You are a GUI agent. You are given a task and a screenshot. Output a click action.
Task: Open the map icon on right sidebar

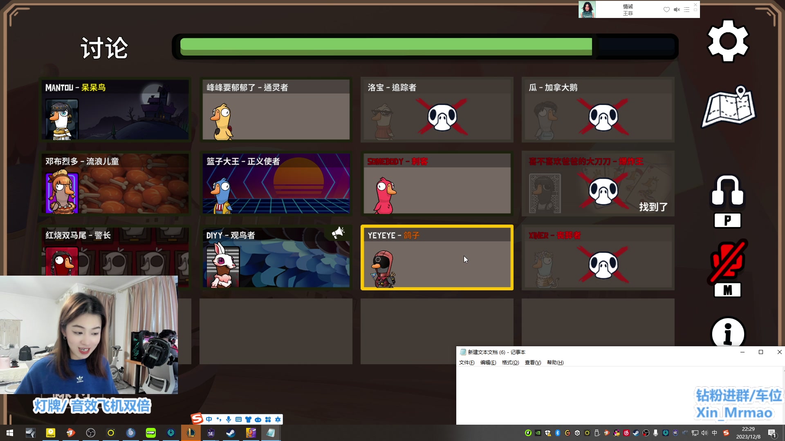point(729,107)
